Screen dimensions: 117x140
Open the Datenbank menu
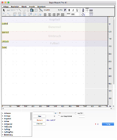41,7
